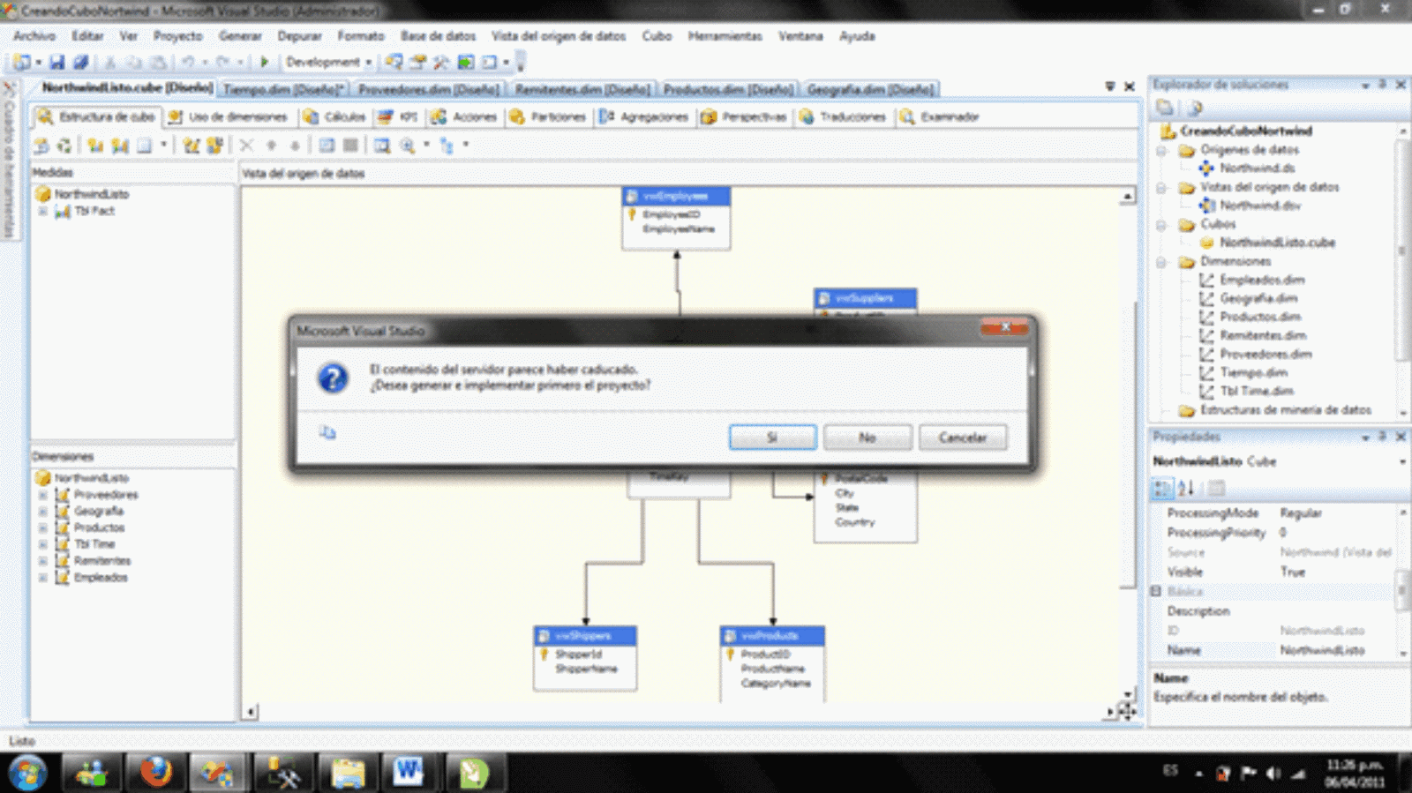
Task: Click the Find table icon in cube toolbar
Action: pos(382,146)
